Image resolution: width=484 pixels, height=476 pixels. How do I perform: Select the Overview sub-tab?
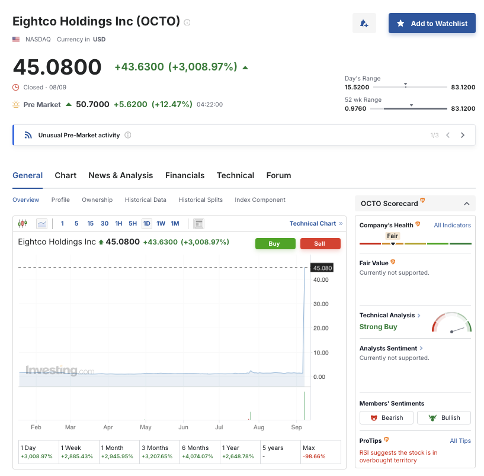[x=25, y=200]
